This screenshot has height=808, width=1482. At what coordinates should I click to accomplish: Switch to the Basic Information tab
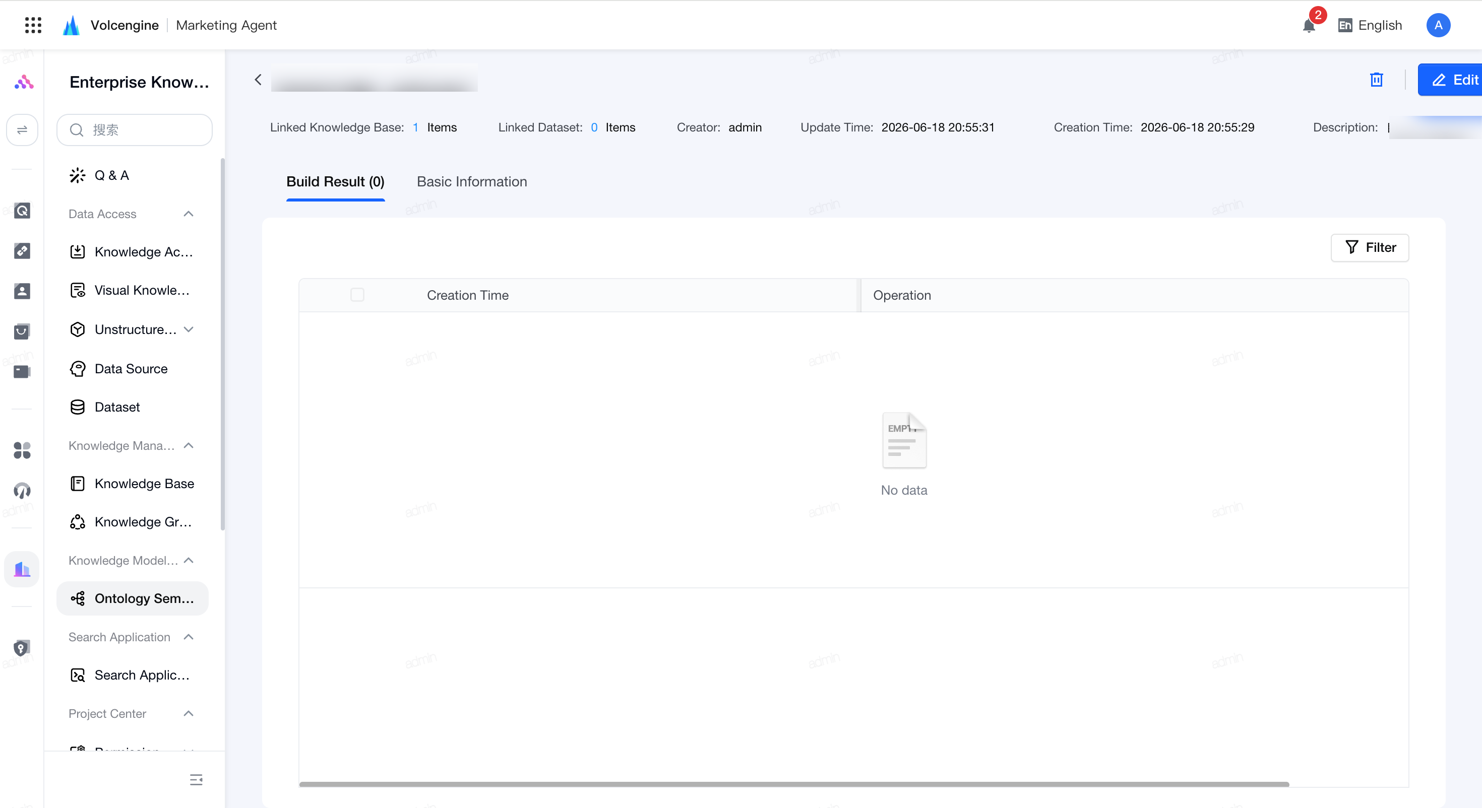coord(472,182)
